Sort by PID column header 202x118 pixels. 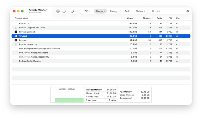170,18
